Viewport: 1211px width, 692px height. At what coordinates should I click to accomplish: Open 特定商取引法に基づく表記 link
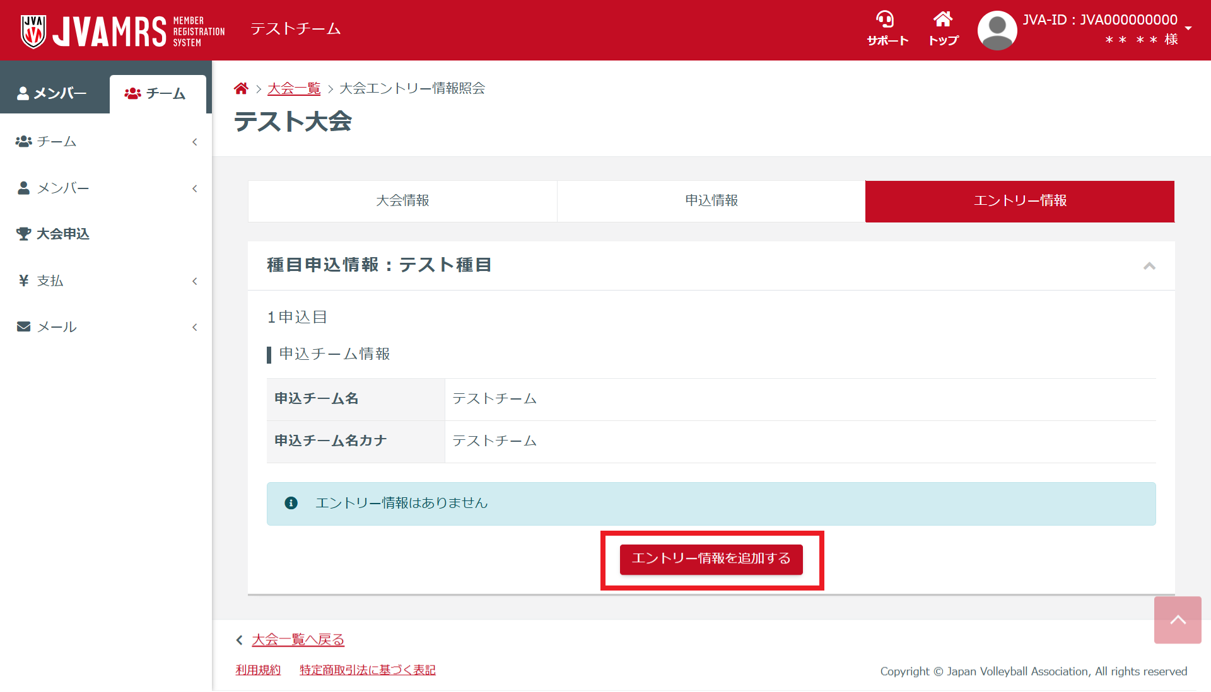(x=367, y=670)
